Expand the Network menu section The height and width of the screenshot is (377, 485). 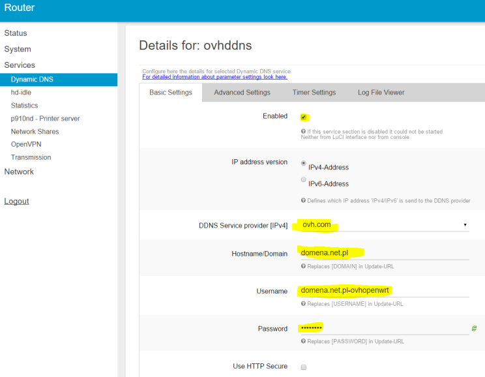19,172
